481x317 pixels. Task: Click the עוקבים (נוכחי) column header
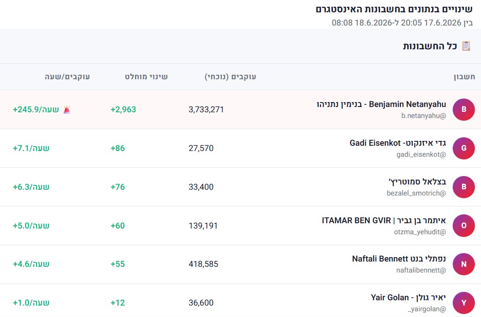pos(231,77)
